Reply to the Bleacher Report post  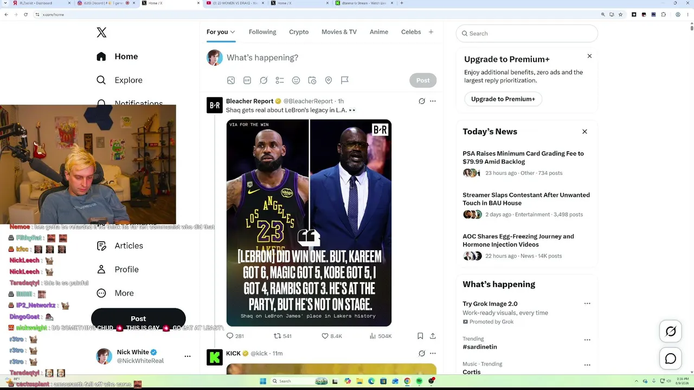pos(235,336)
